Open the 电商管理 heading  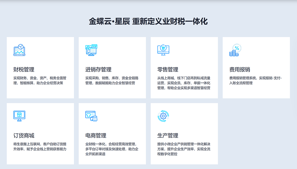pos(96,135)
